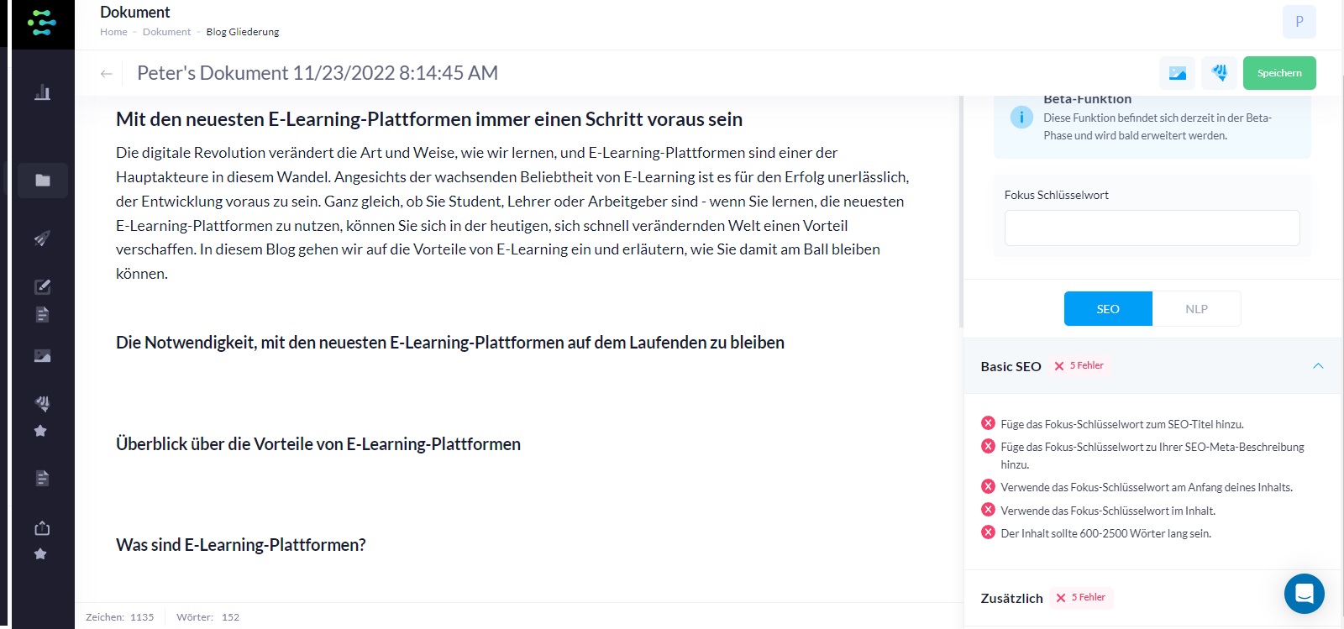Click error icon beside 'Fokus-Schlüsselwort im Inhalt'
Screen dimensions: 1344x629
pos(988,510)
